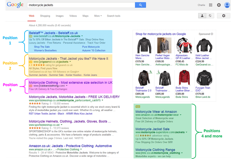Click the Boda Skins red jacket image
Screen dimensions: 231x159
184,78
